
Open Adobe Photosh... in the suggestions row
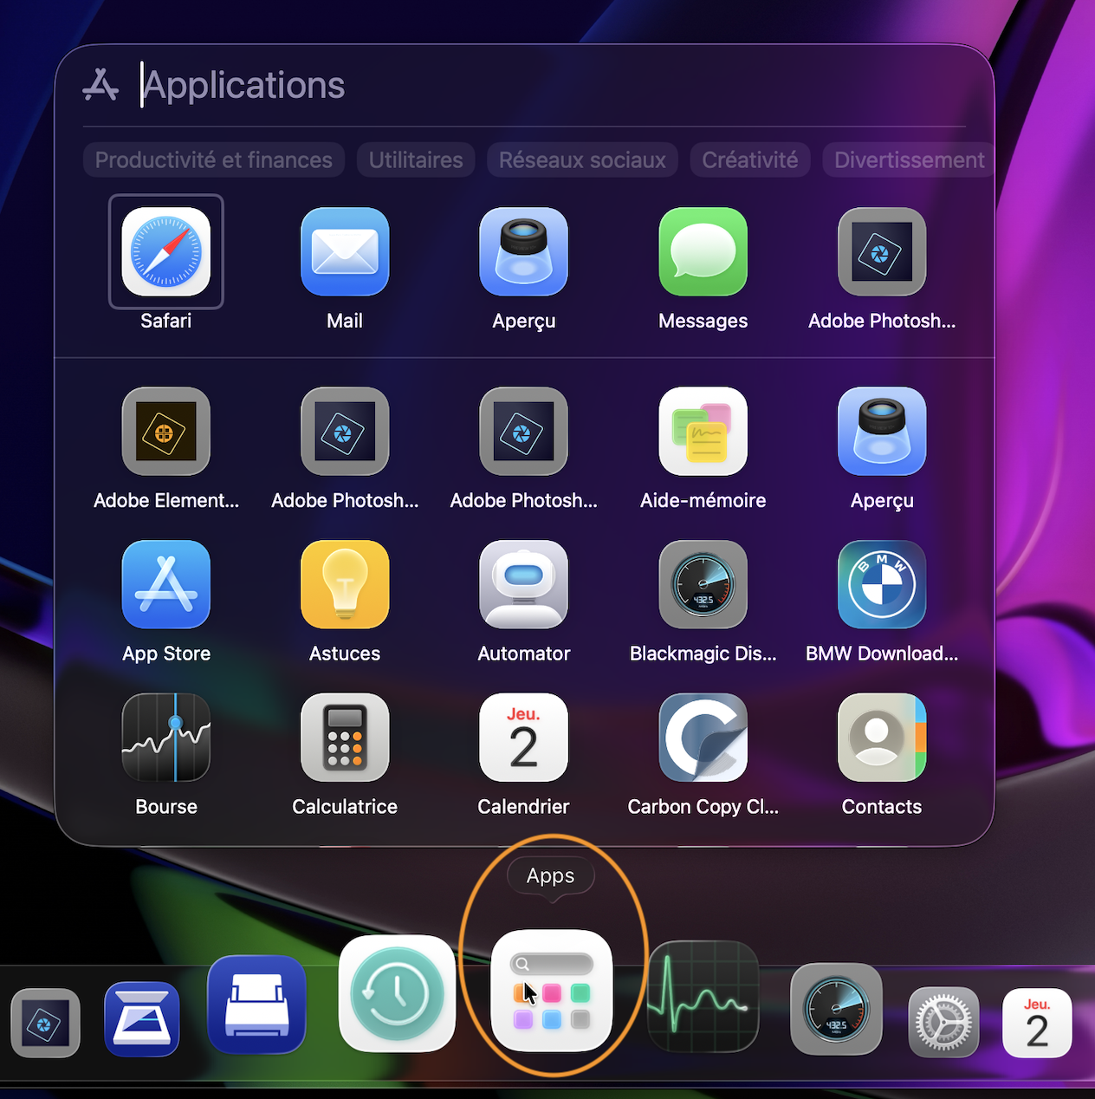(x=882, y=251)
